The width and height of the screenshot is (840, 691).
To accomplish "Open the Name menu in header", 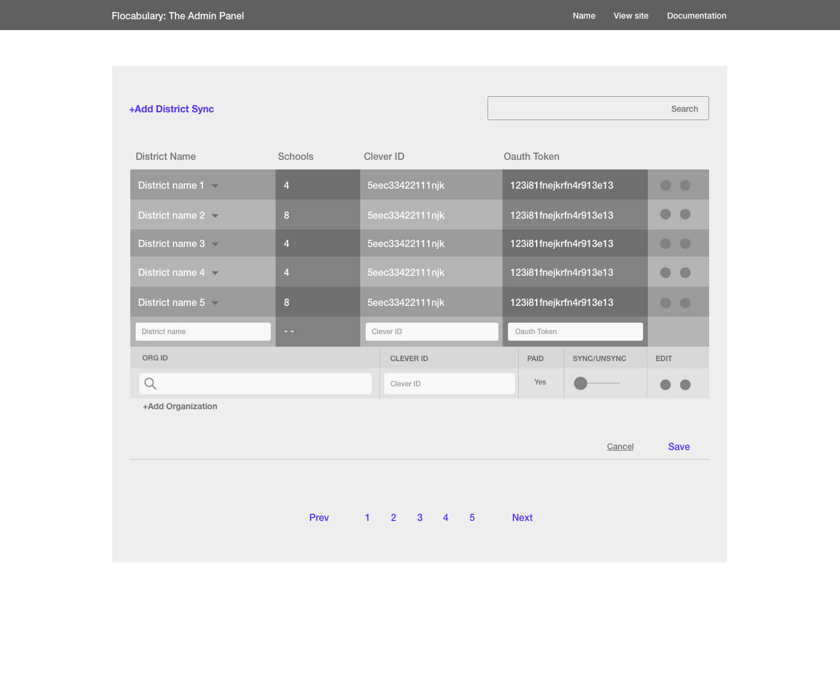I will pyautogui.click(x=584, y=16).
